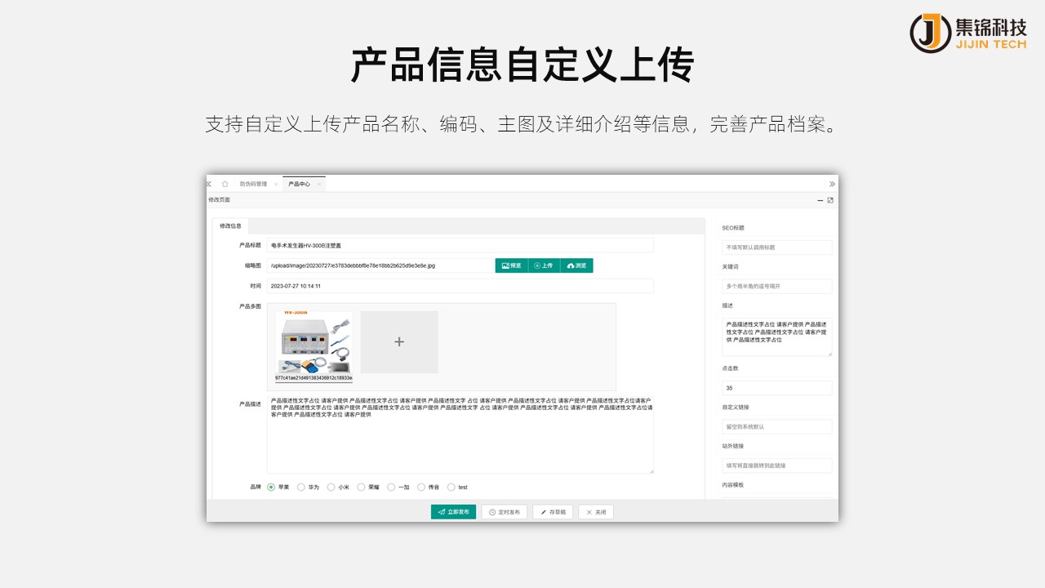
Task: Click the right double-arrow tab scroll icon
Action: pos(832,184)
